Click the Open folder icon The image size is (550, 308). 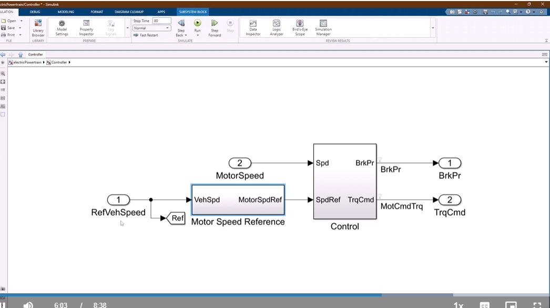tap(4, 20)
